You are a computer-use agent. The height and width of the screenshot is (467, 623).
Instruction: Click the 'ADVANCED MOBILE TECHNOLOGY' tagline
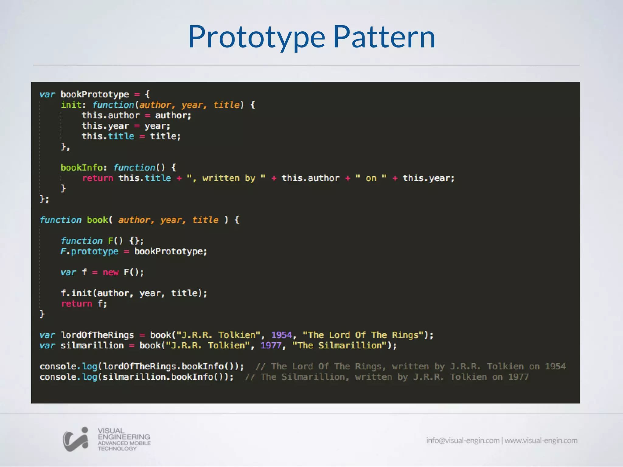point(124,446)
